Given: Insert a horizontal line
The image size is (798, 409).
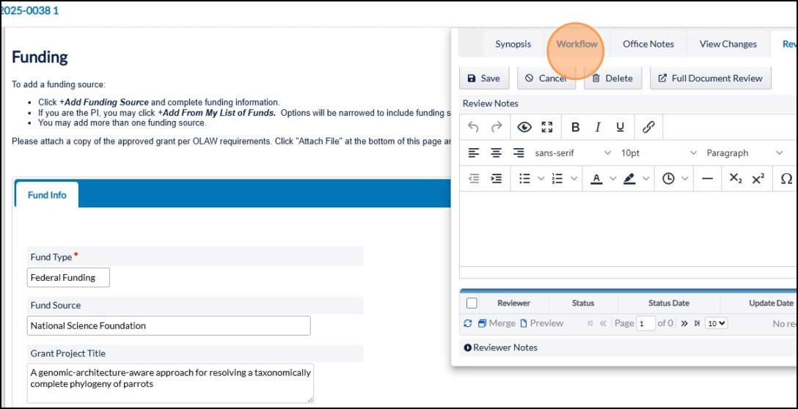Looking at the screenshot, I should [707, 179].
